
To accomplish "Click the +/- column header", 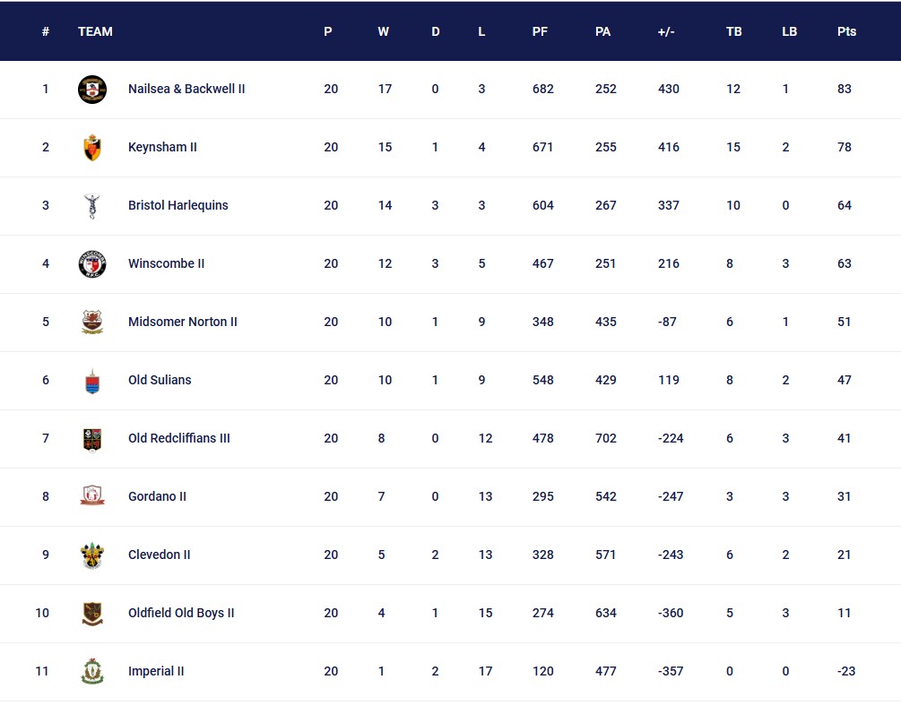I will tap(666, 31).
